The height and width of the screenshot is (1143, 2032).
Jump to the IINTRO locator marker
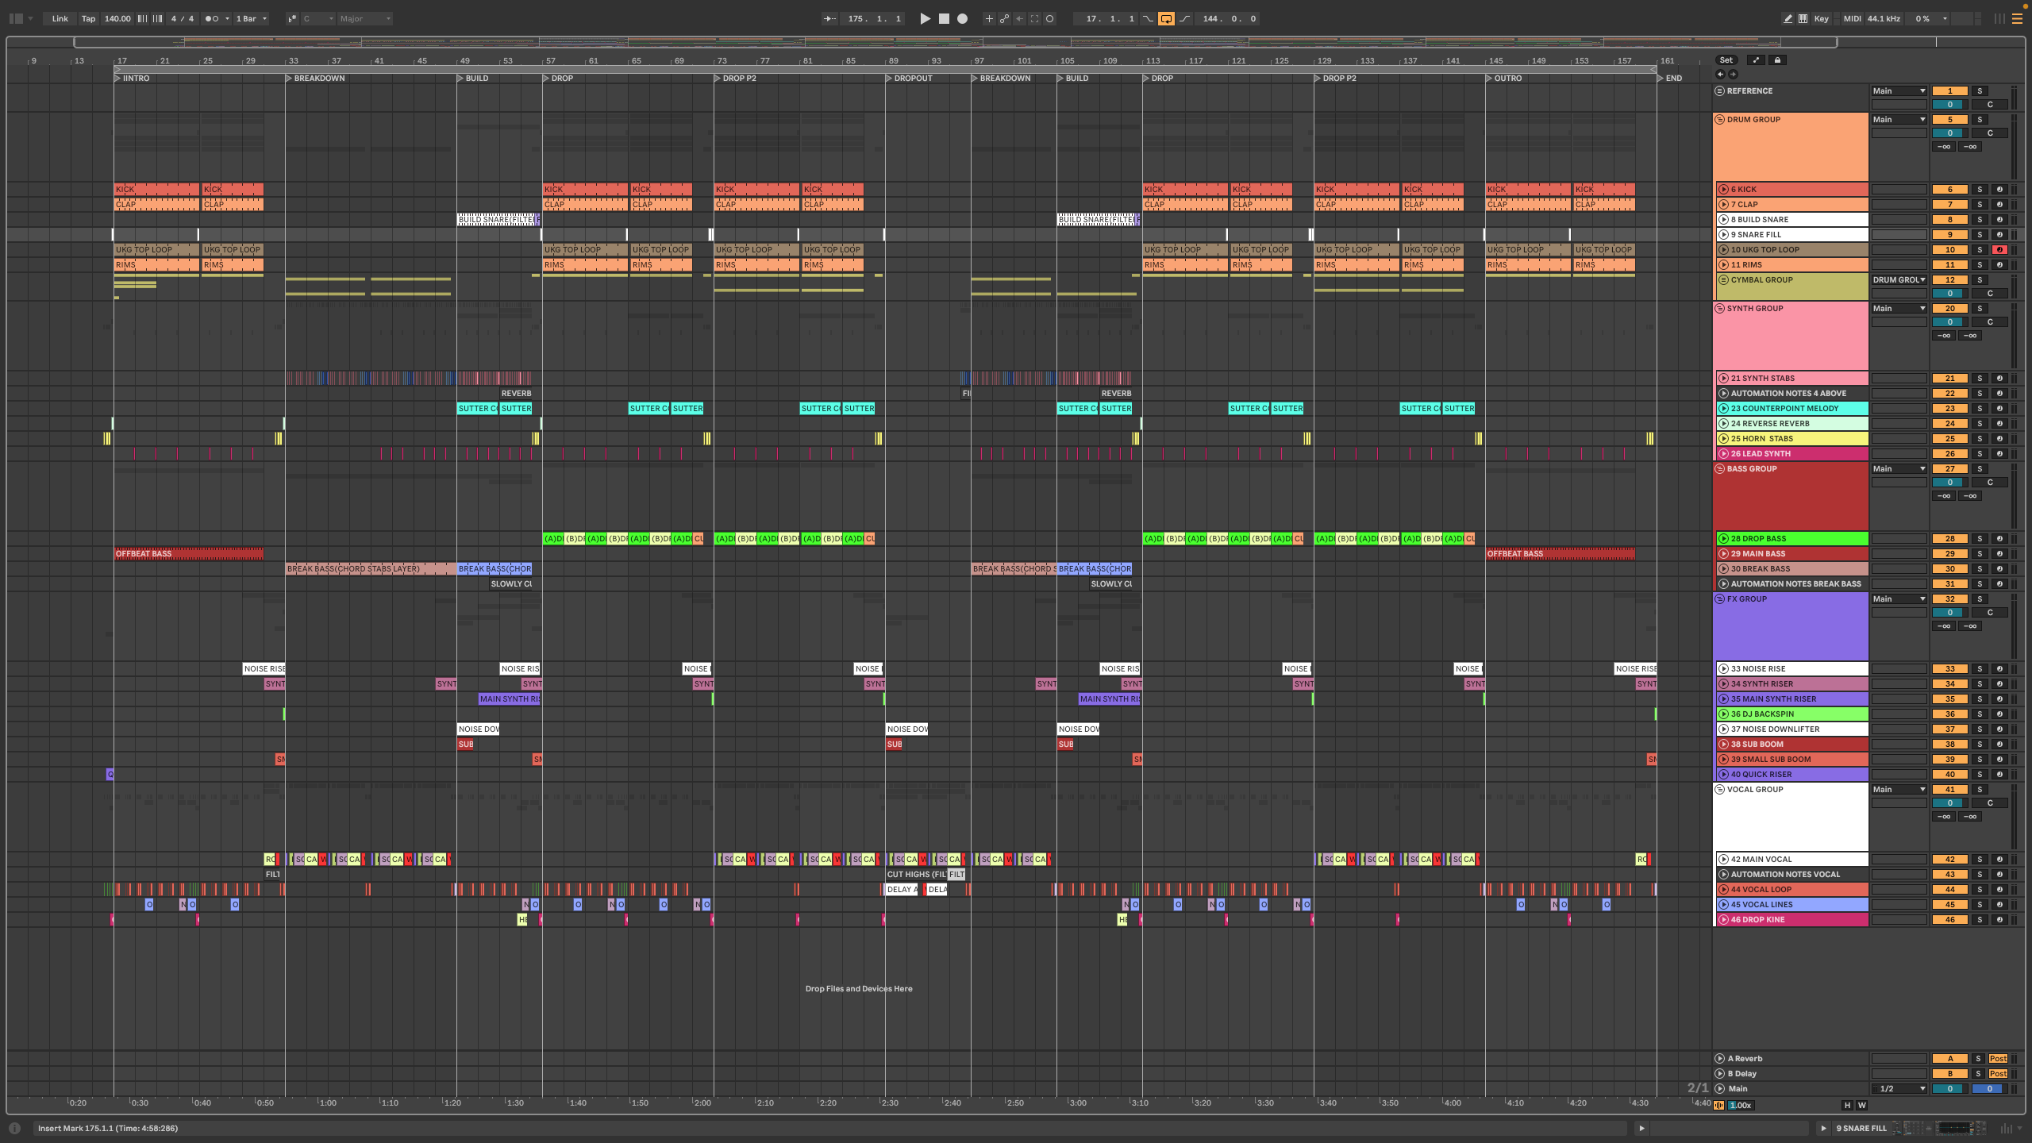[132, 78]
